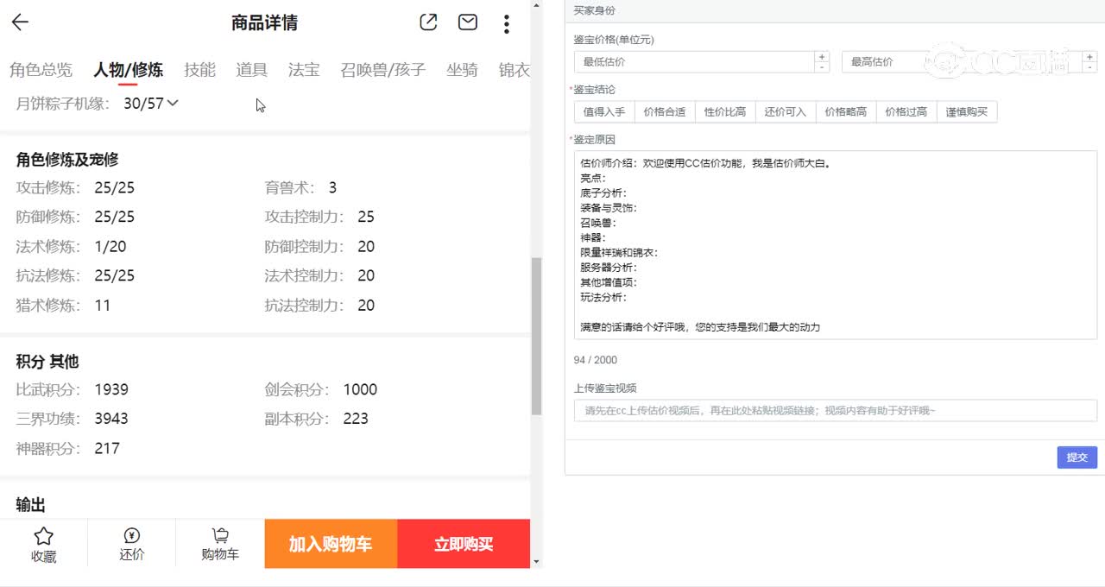Increase 最低估价 with plus stepper
Viewport: 1105px width, 587px height.
coord(822,56)
